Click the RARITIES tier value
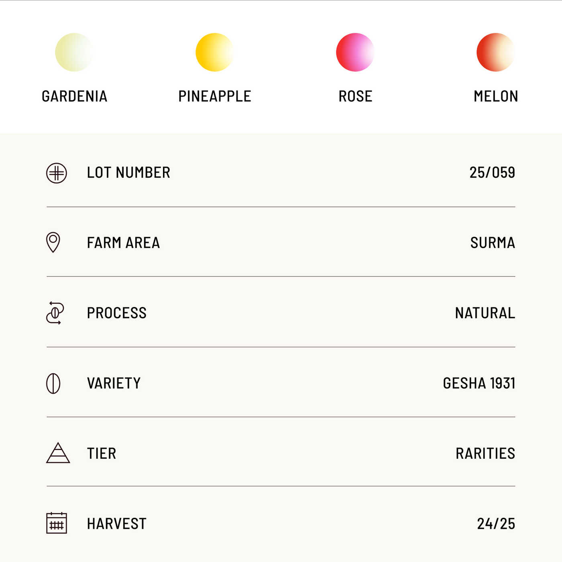 coord(485,454)
